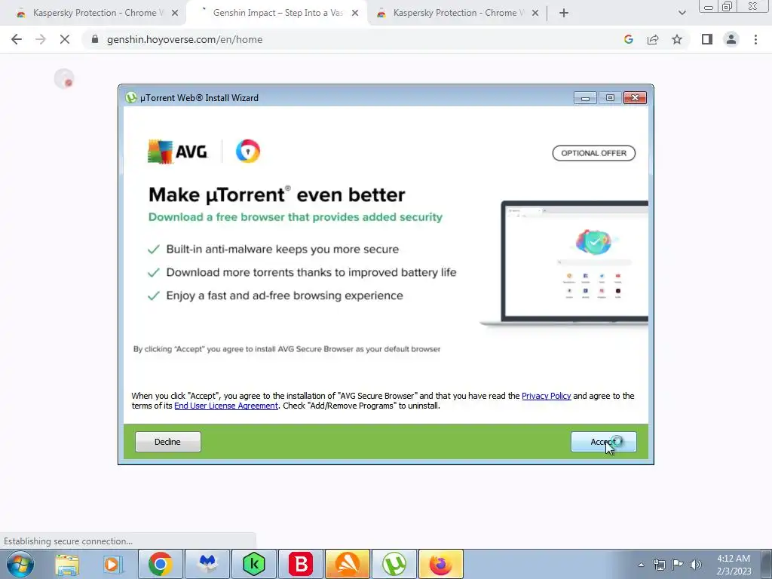Click the uTorrent icon in wizard title bar
Image resolution: width=772 pixels, height=579 pixels.
point(131,97)
